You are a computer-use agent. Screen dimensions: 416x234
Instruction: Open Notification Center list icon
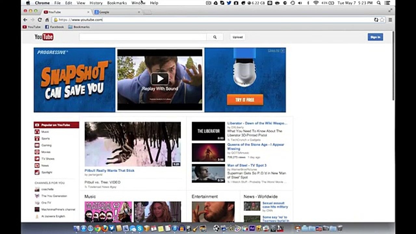pos(387,3)
